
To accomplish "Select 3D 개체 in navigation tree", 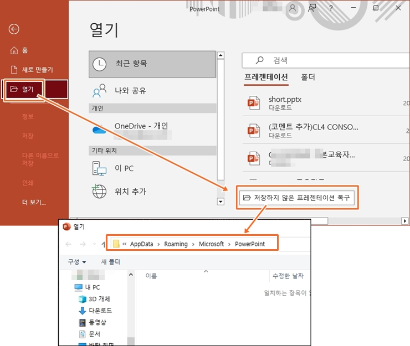I will pos(94,299).
